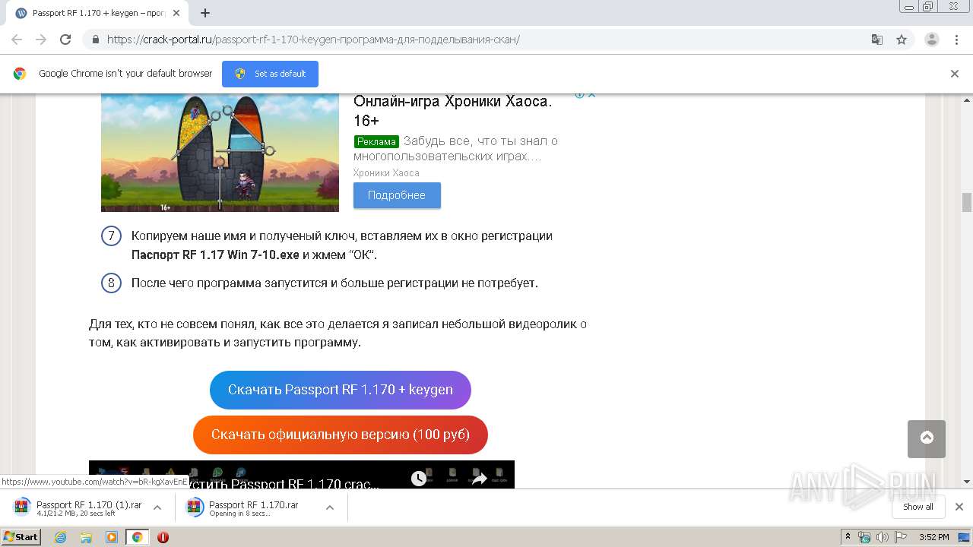Click the red stop-sign taskbar icon
The image size is (973, 547).
coord(163,537)
